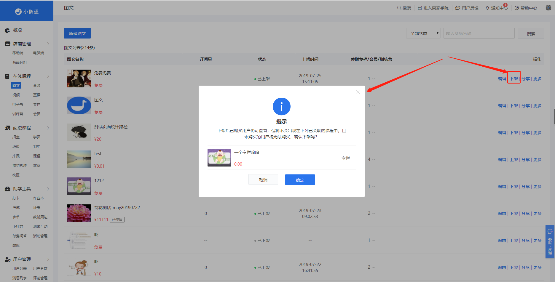This screenshot has width=555, height=282.
Task: Click 上架 for the 已下架 啊 row
Action: coord(514,241)
